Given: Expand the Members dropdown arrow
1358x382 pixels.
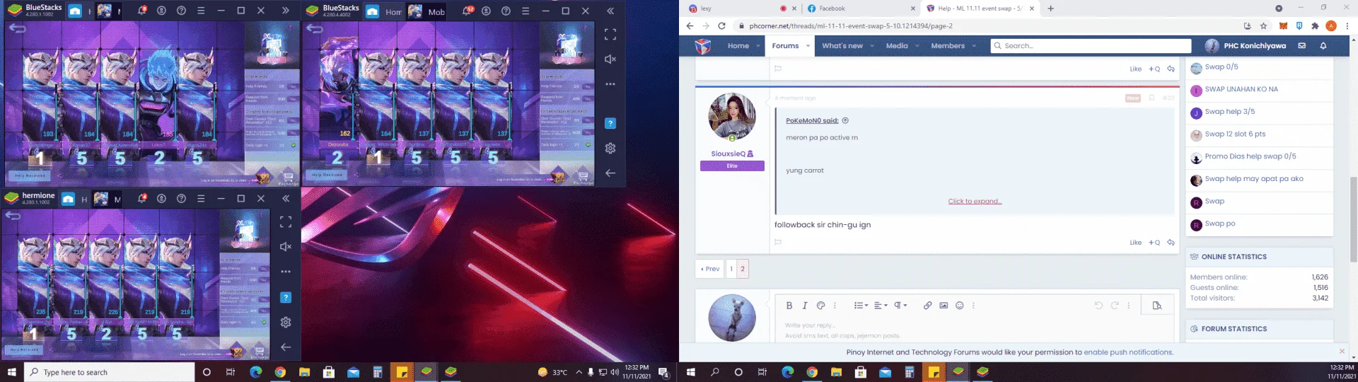Looking at the screenshot, I should tap(974, 46).
